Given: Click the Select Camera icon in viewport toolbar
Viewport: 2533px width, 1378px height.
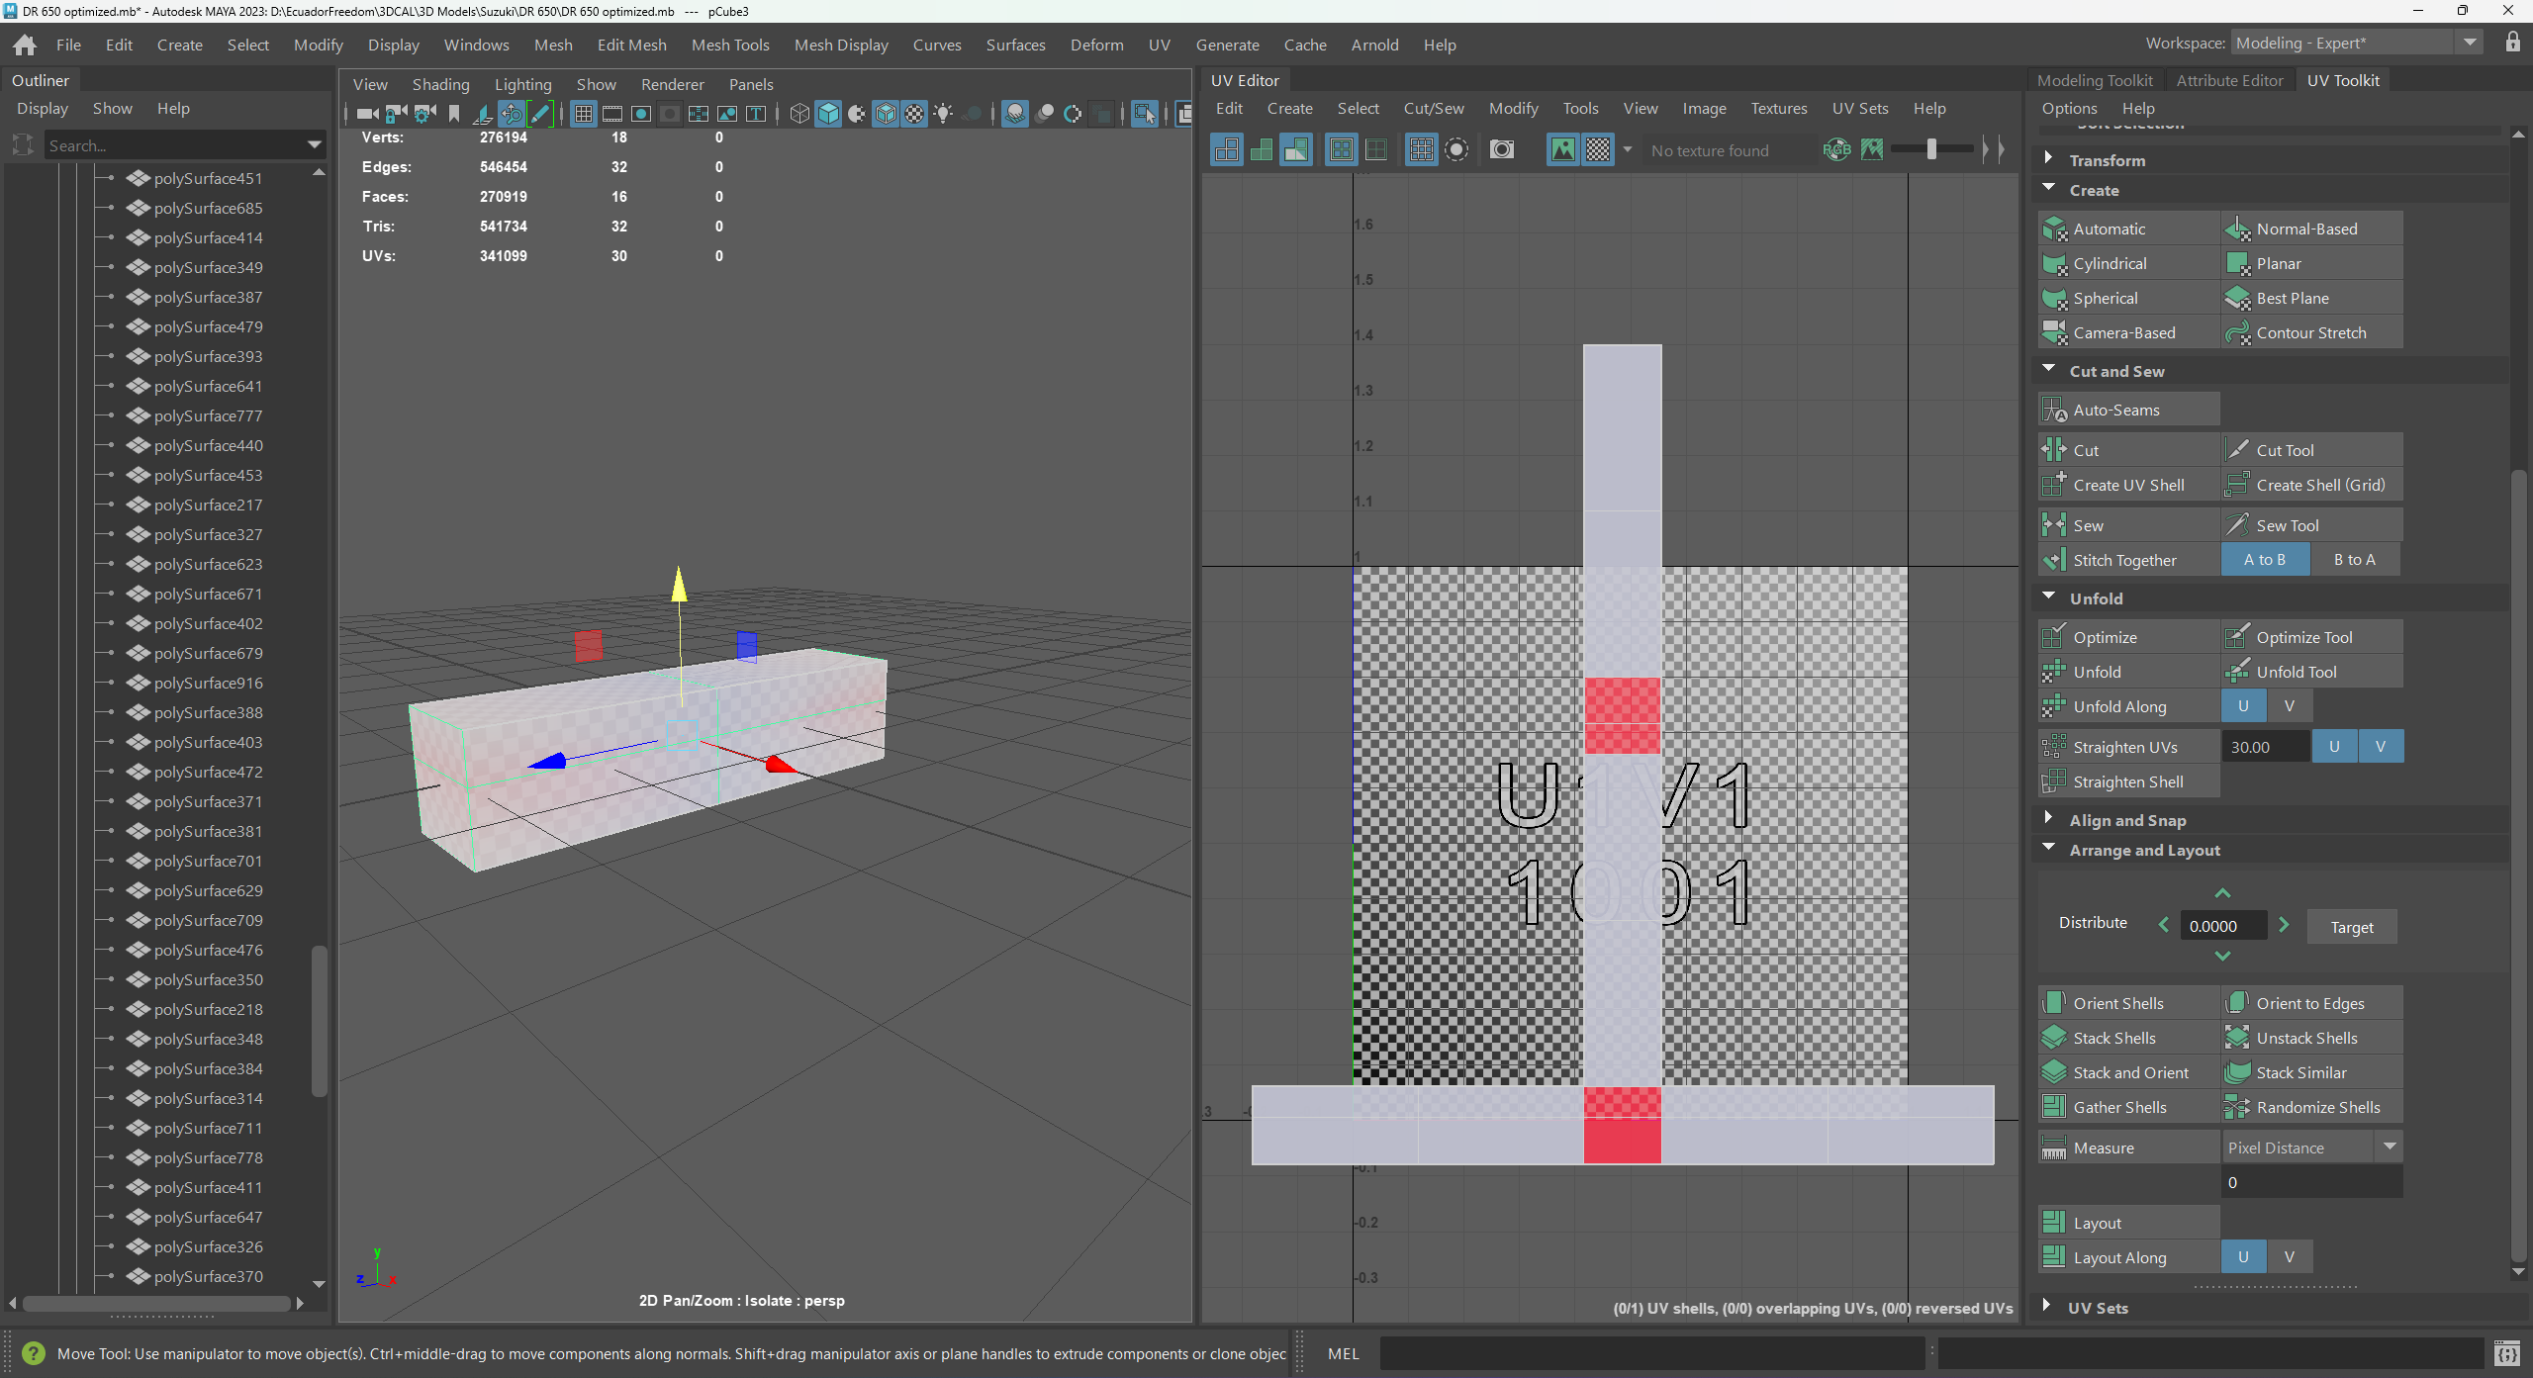Looking at the screenshot, I should [x=367, y=115].
